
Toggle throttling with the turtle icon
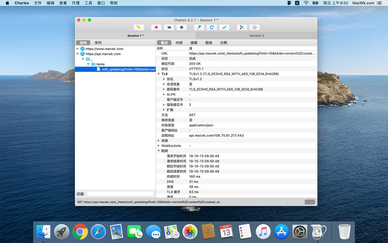click(x=169, y=27)
